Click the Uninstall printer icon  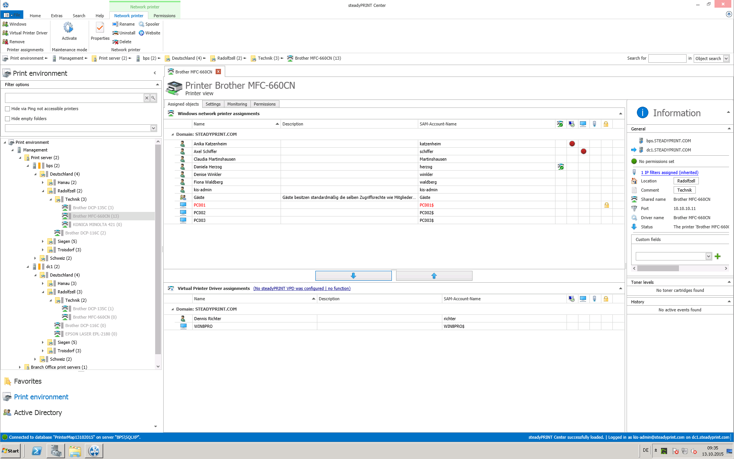(115, 33)
